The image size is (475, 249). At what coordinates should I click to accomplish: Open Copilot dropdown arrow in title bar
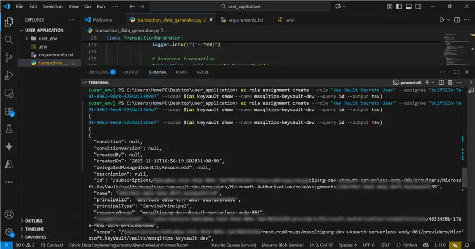click(344, 6)
